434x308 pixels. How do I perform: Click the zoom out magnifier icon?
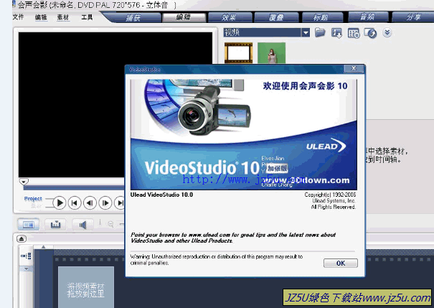coord(110,224)
